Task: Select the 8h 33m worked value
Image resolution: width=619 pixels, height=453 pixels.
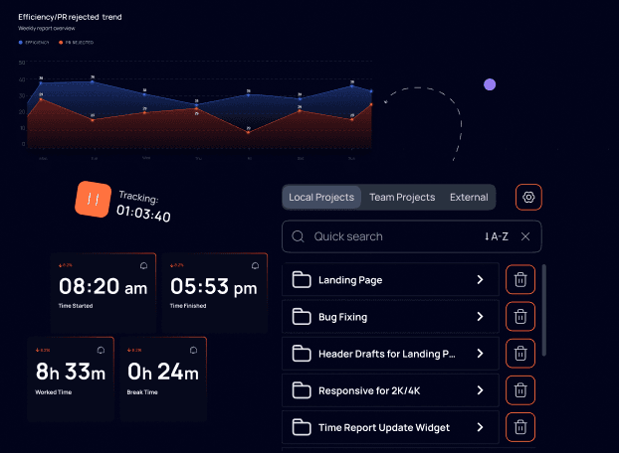Action: (x=71, y=372)
